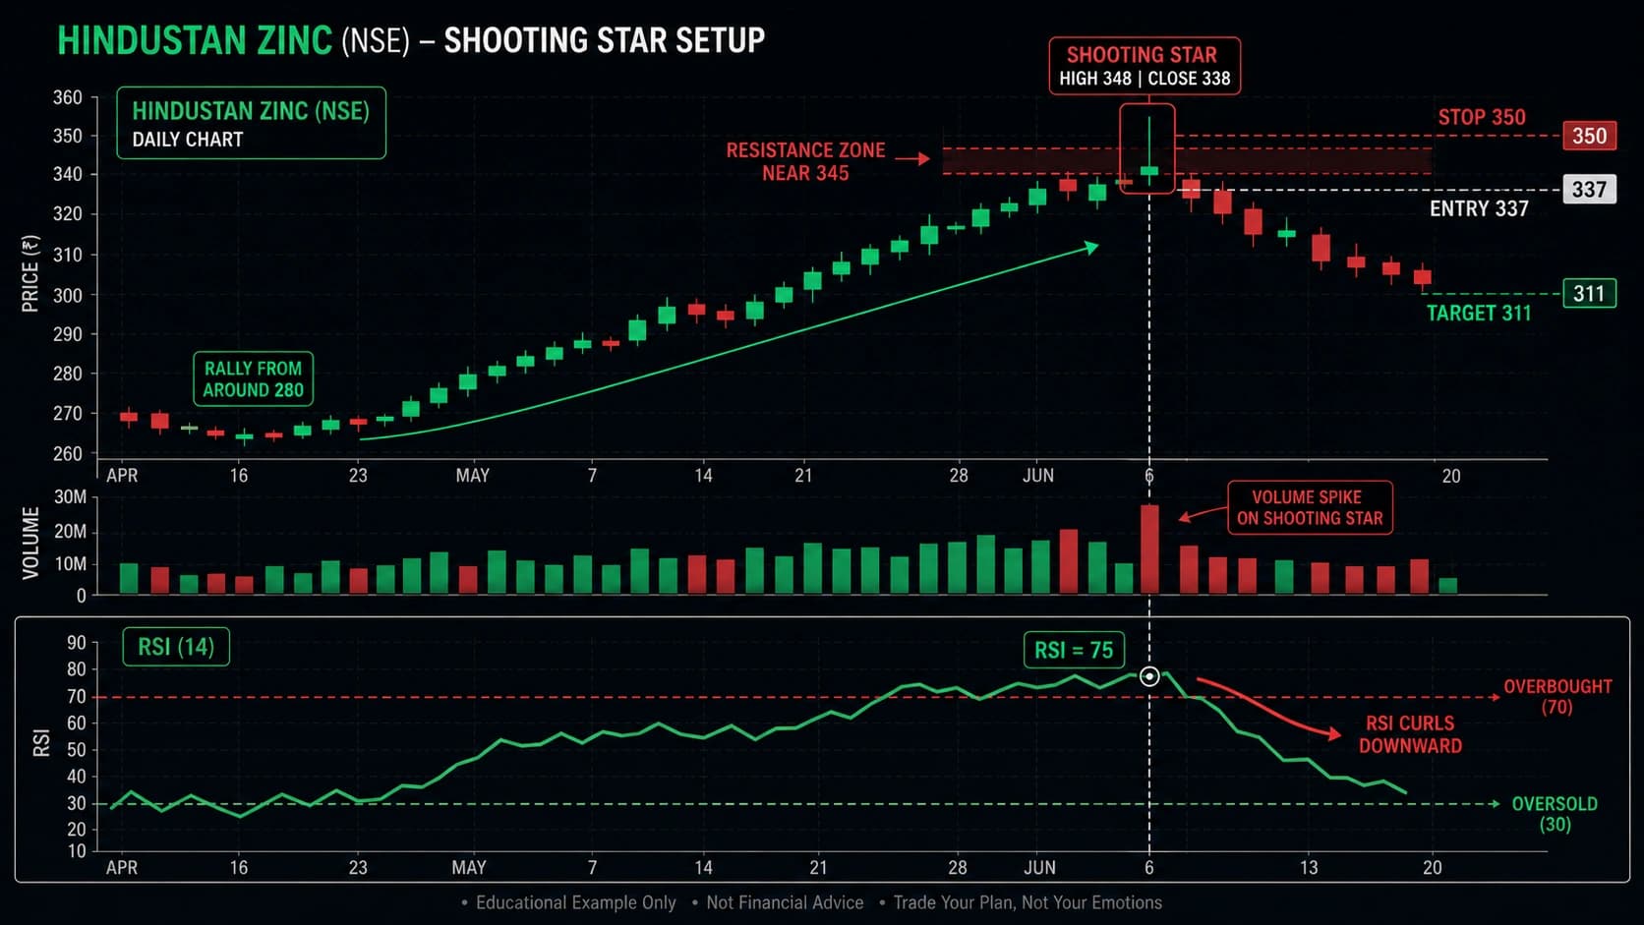The width and height of the screenshot is (1644, 925).
Task: Click the '10M' volume axis value
Action: (x=70, y=563)
